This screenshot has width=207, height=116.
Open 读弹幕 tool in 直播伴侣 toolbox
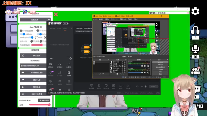tap(69, 74)
